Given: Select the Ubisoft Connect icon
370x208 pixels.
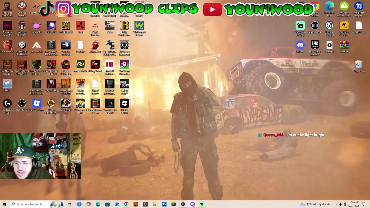Looking at the screenshot, I should pyautogui.click(x=329, y=29).
